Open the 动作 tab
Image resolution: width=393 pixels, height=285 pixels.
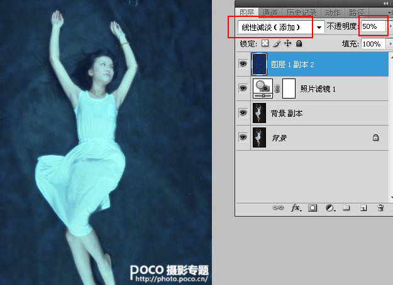tap(333, 13)
